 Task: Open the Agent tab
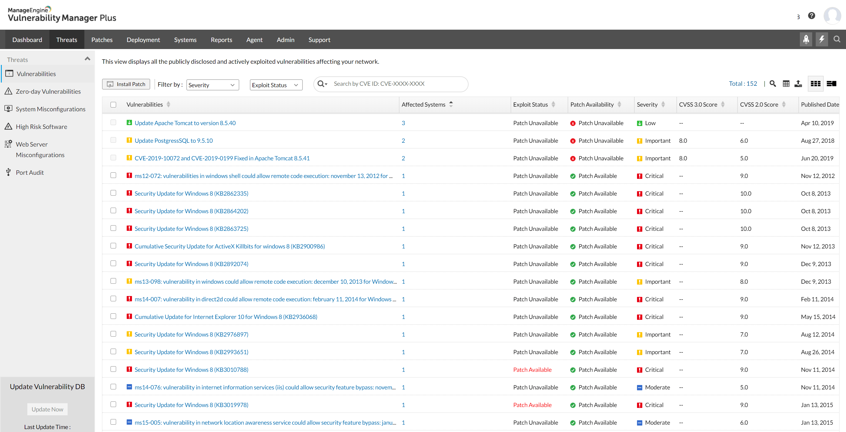tap(254, 40)
